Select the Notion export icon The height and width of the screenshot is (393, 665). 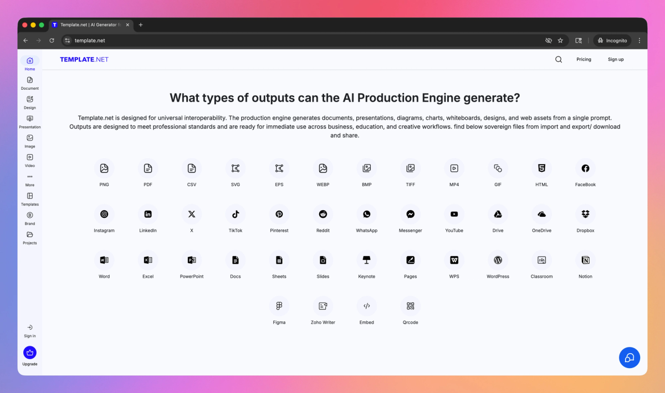585,260
